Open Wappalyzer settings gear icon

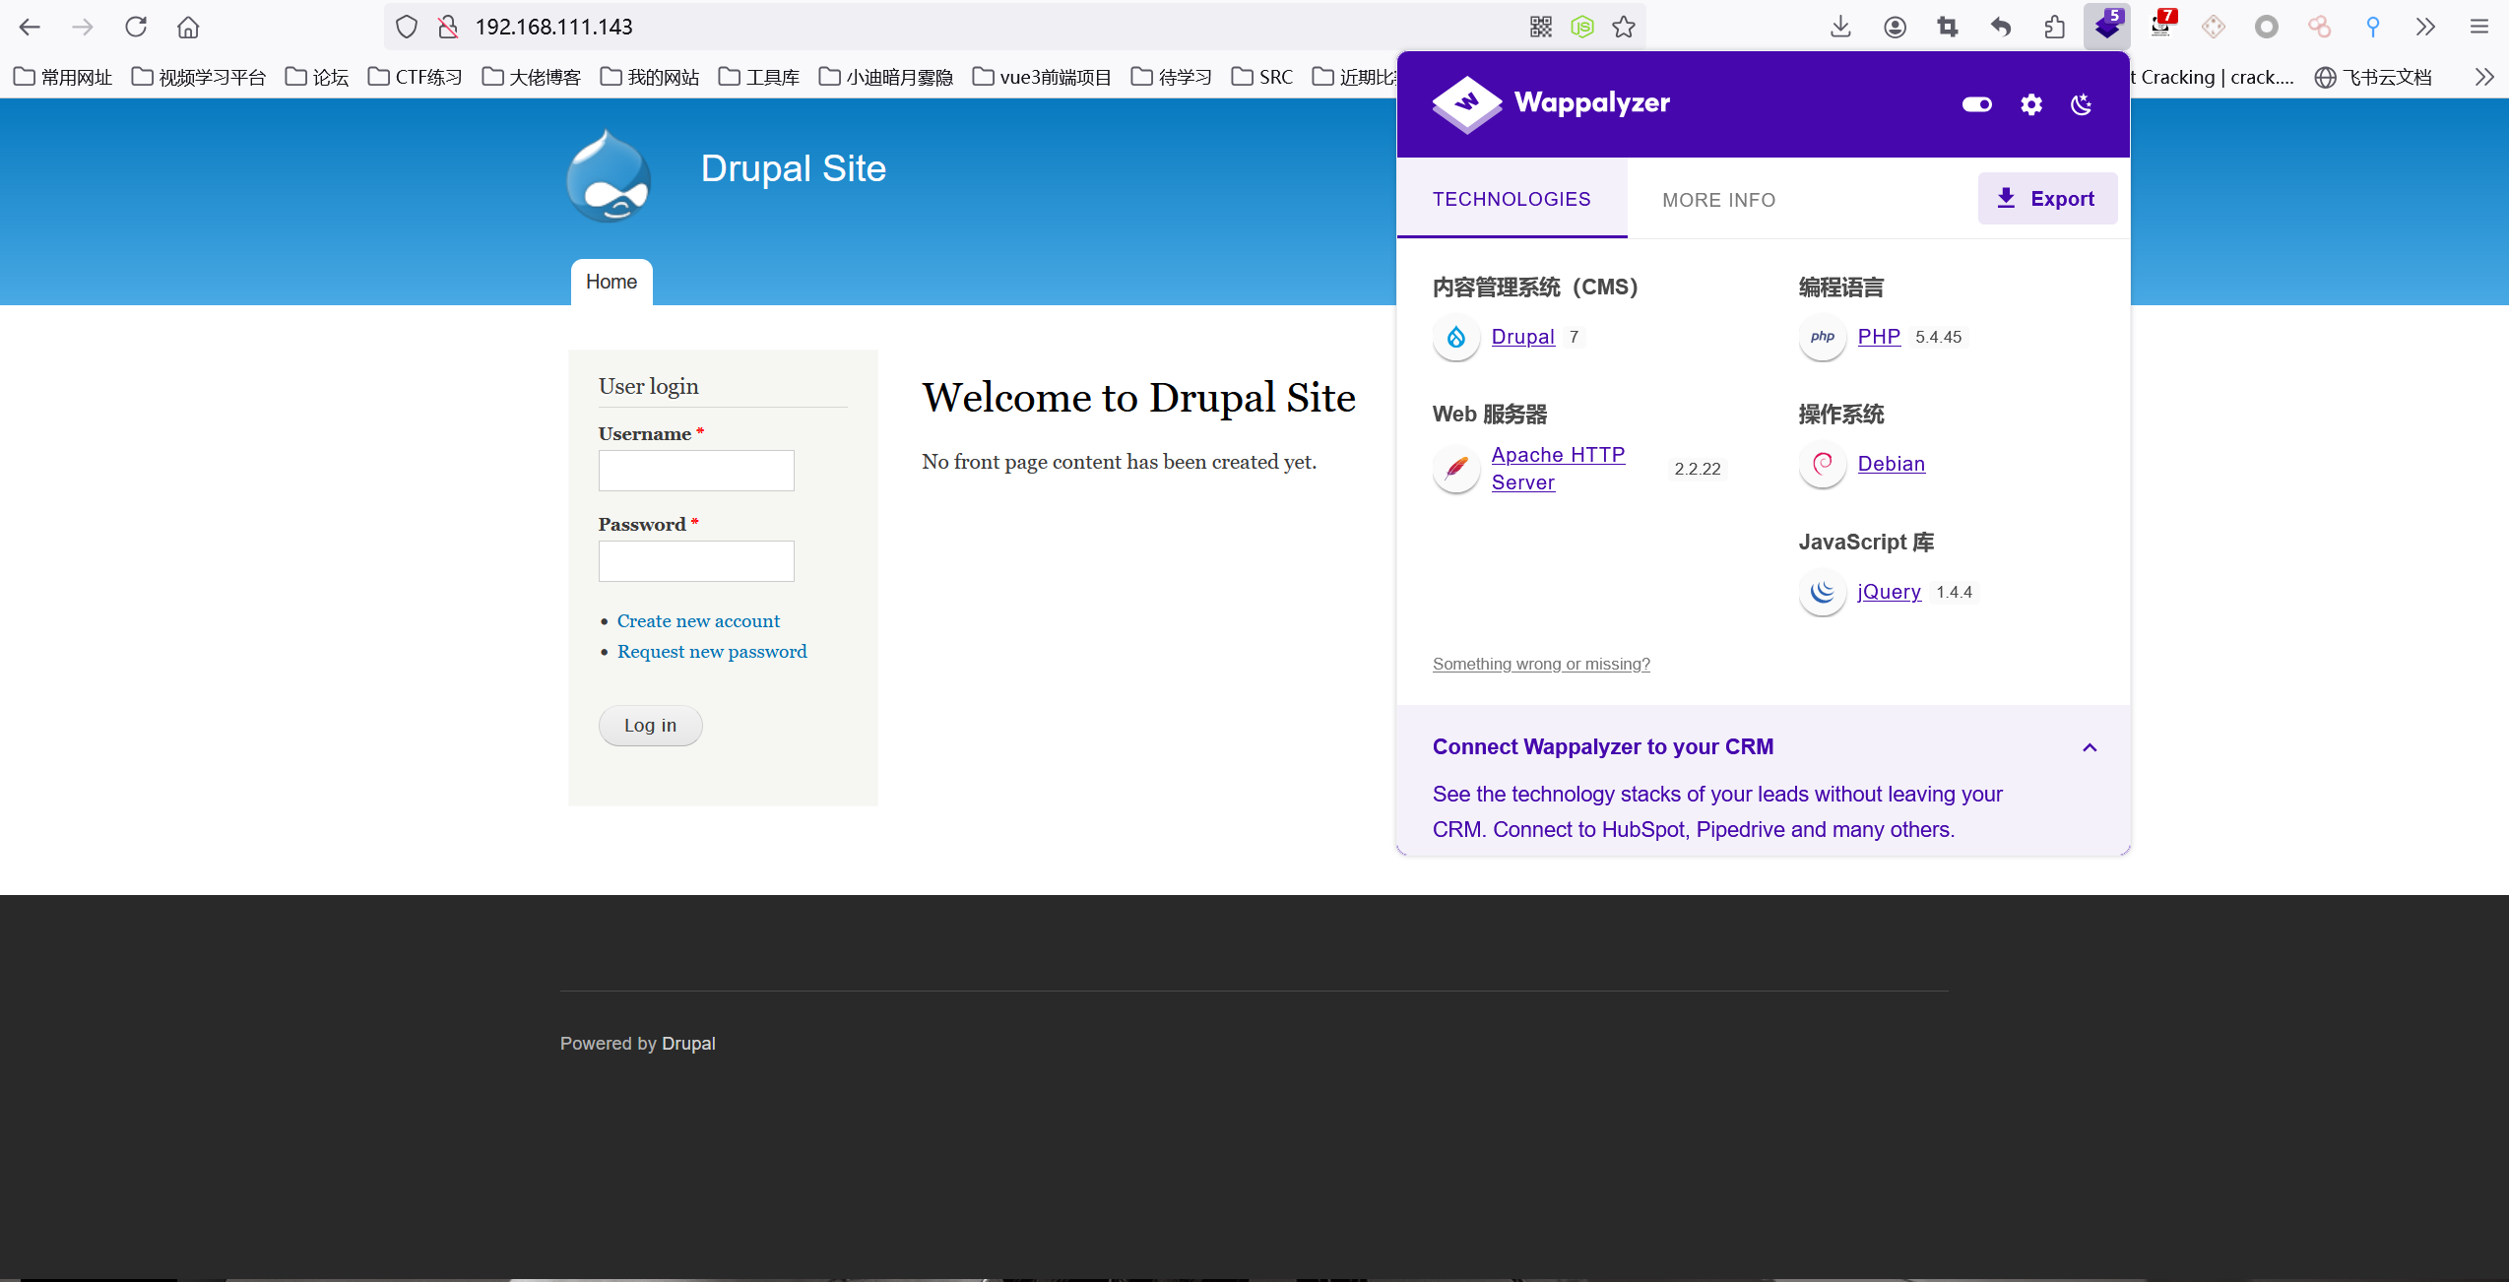tap(2030, 104)
